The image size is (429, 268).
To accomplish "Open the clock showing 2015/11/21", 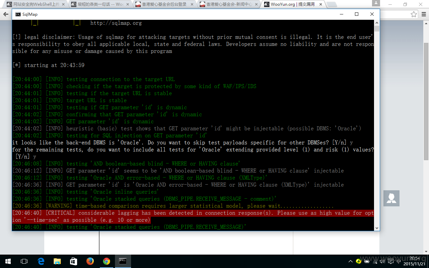I will tap(415, 261).
